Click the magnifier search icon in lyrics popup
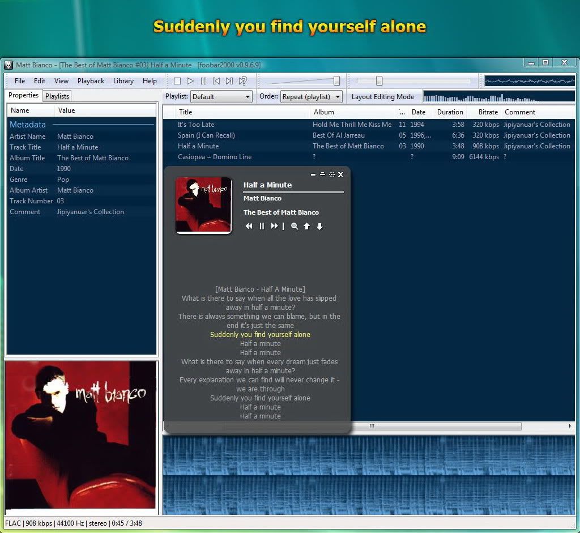580x533 pixels. pos(295,226)
